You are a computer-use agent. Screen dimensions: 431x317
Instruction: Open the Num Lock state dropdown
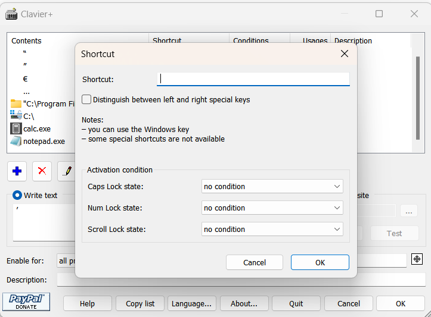click(272, 208)
